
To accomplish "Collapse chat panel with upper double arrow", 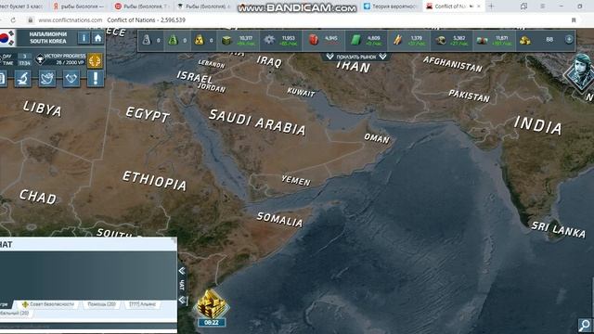I will pos(182,271).
